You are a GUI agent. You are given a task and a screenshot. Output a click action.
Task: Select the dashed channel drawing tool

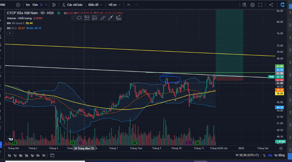pyautogui.click(x=94, y=18)
